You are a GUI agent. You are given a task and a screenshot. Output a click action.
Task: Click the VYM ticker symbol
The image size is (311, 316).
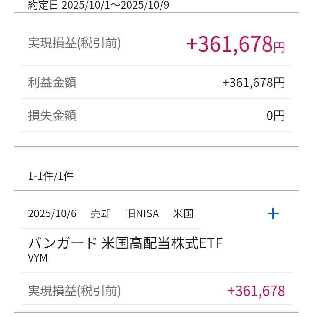[38, 257]
